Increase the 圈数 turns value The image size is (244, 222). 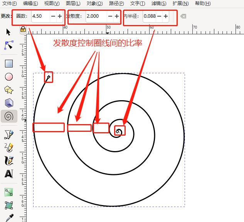[60, 16]
